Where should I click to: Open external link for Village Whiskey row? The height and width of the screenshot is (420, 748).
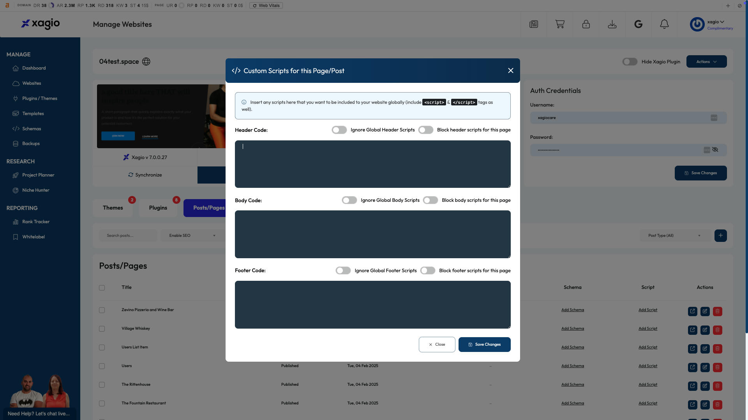(692, 330)
